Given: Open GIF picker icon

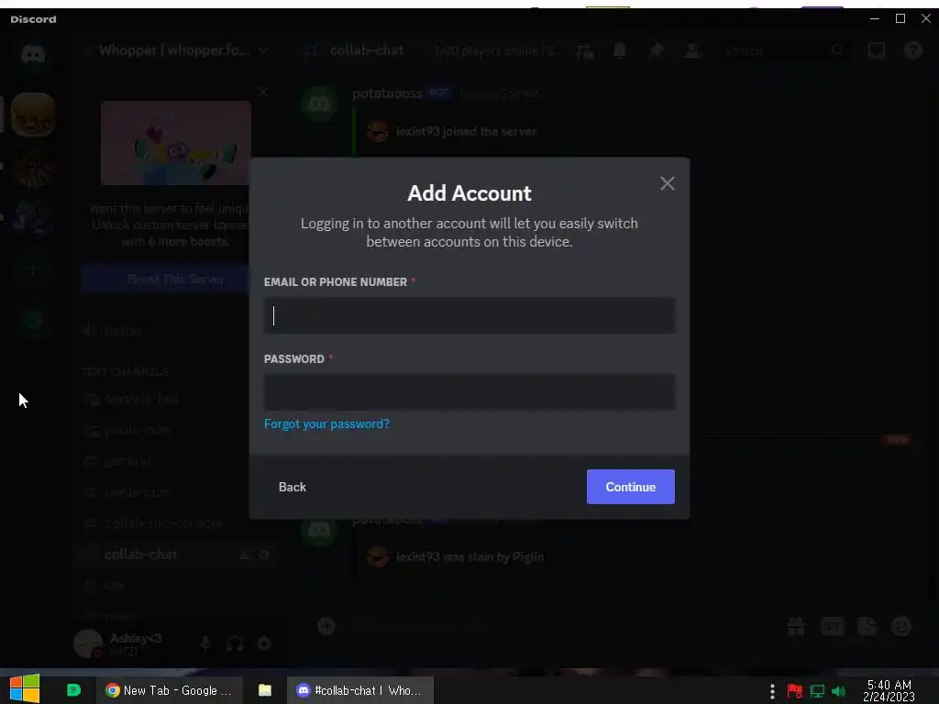Looking at the screenshot, I should coord(832,626).
